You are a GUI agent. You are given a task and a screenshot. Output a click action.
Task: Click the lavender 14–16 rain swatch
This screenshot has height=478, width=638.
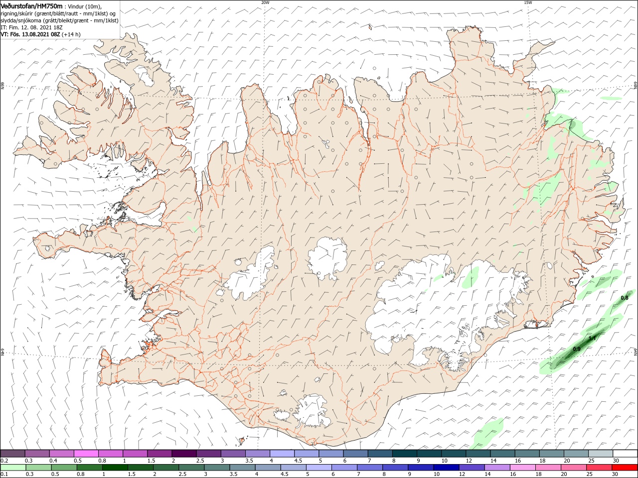(497, 468)
